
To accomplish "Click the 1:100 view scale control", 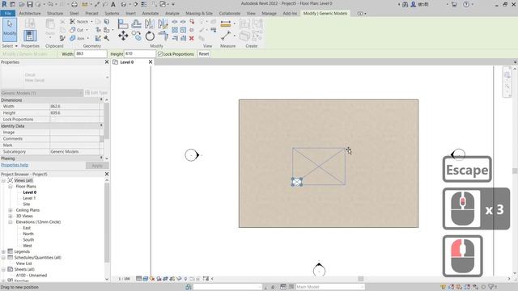I will pyautogui.click(x=124, y=279).
